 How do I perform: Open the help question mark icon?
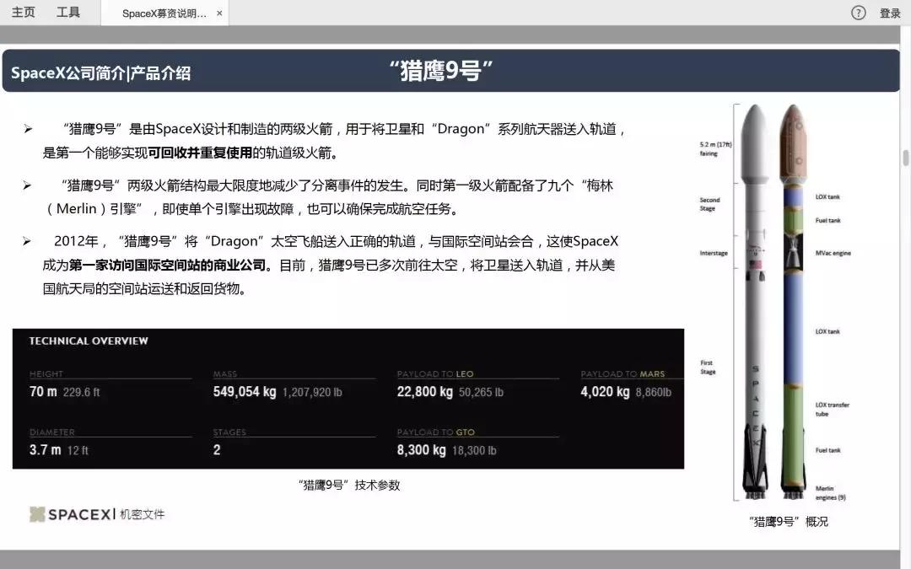858,13
